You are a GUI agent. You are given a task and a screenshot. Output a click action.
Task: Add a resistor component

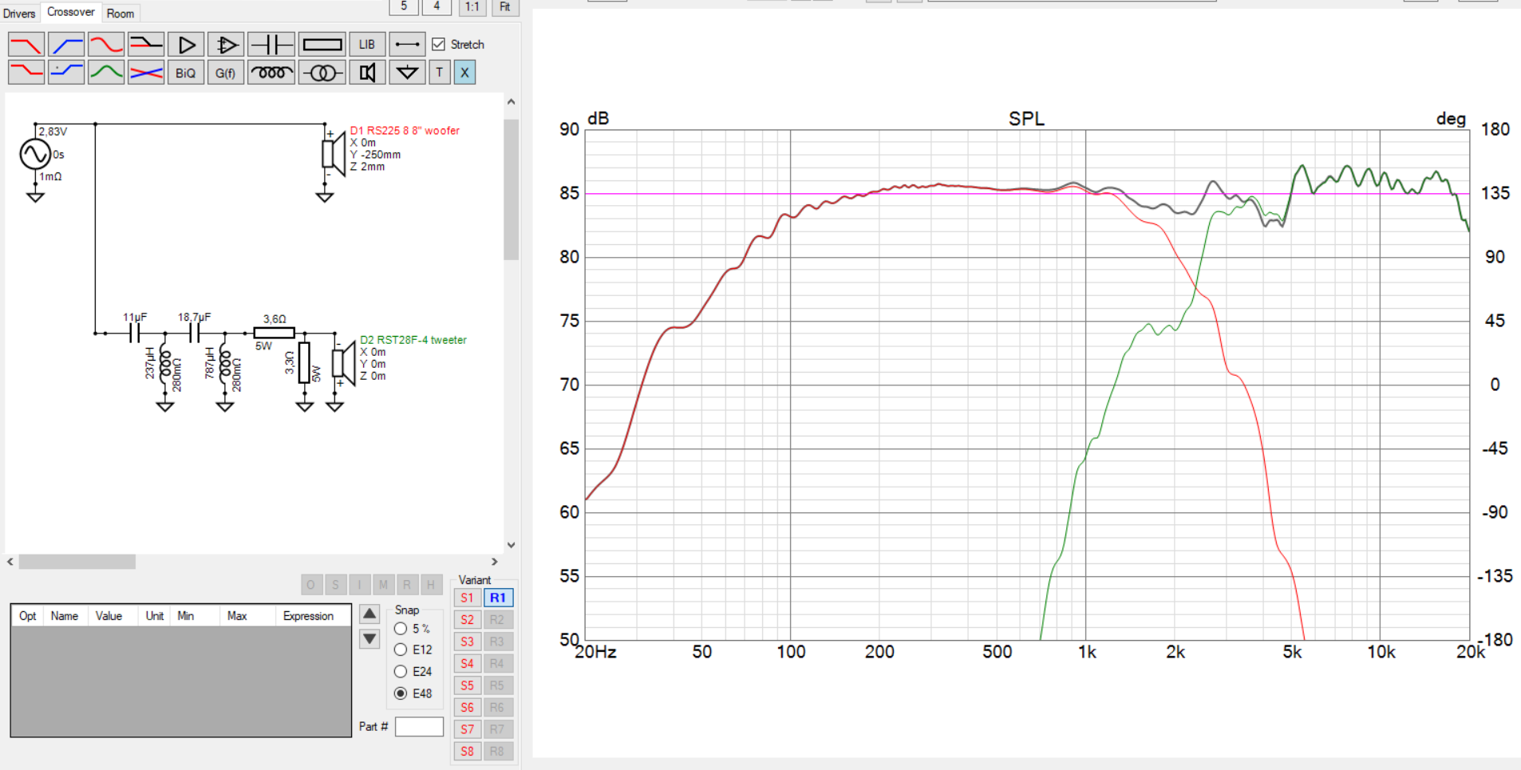click(322, 45)
